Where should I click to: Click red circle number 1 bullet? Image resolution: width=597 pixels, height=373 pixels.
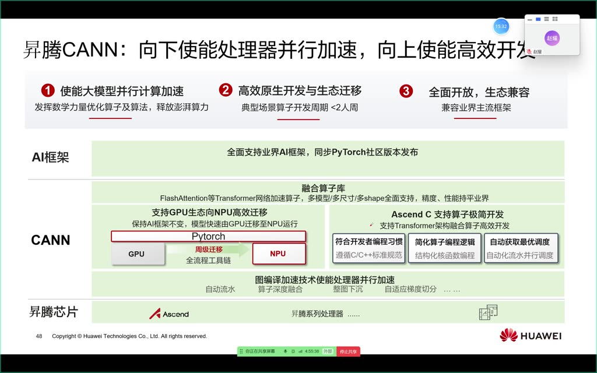[48, 90]
